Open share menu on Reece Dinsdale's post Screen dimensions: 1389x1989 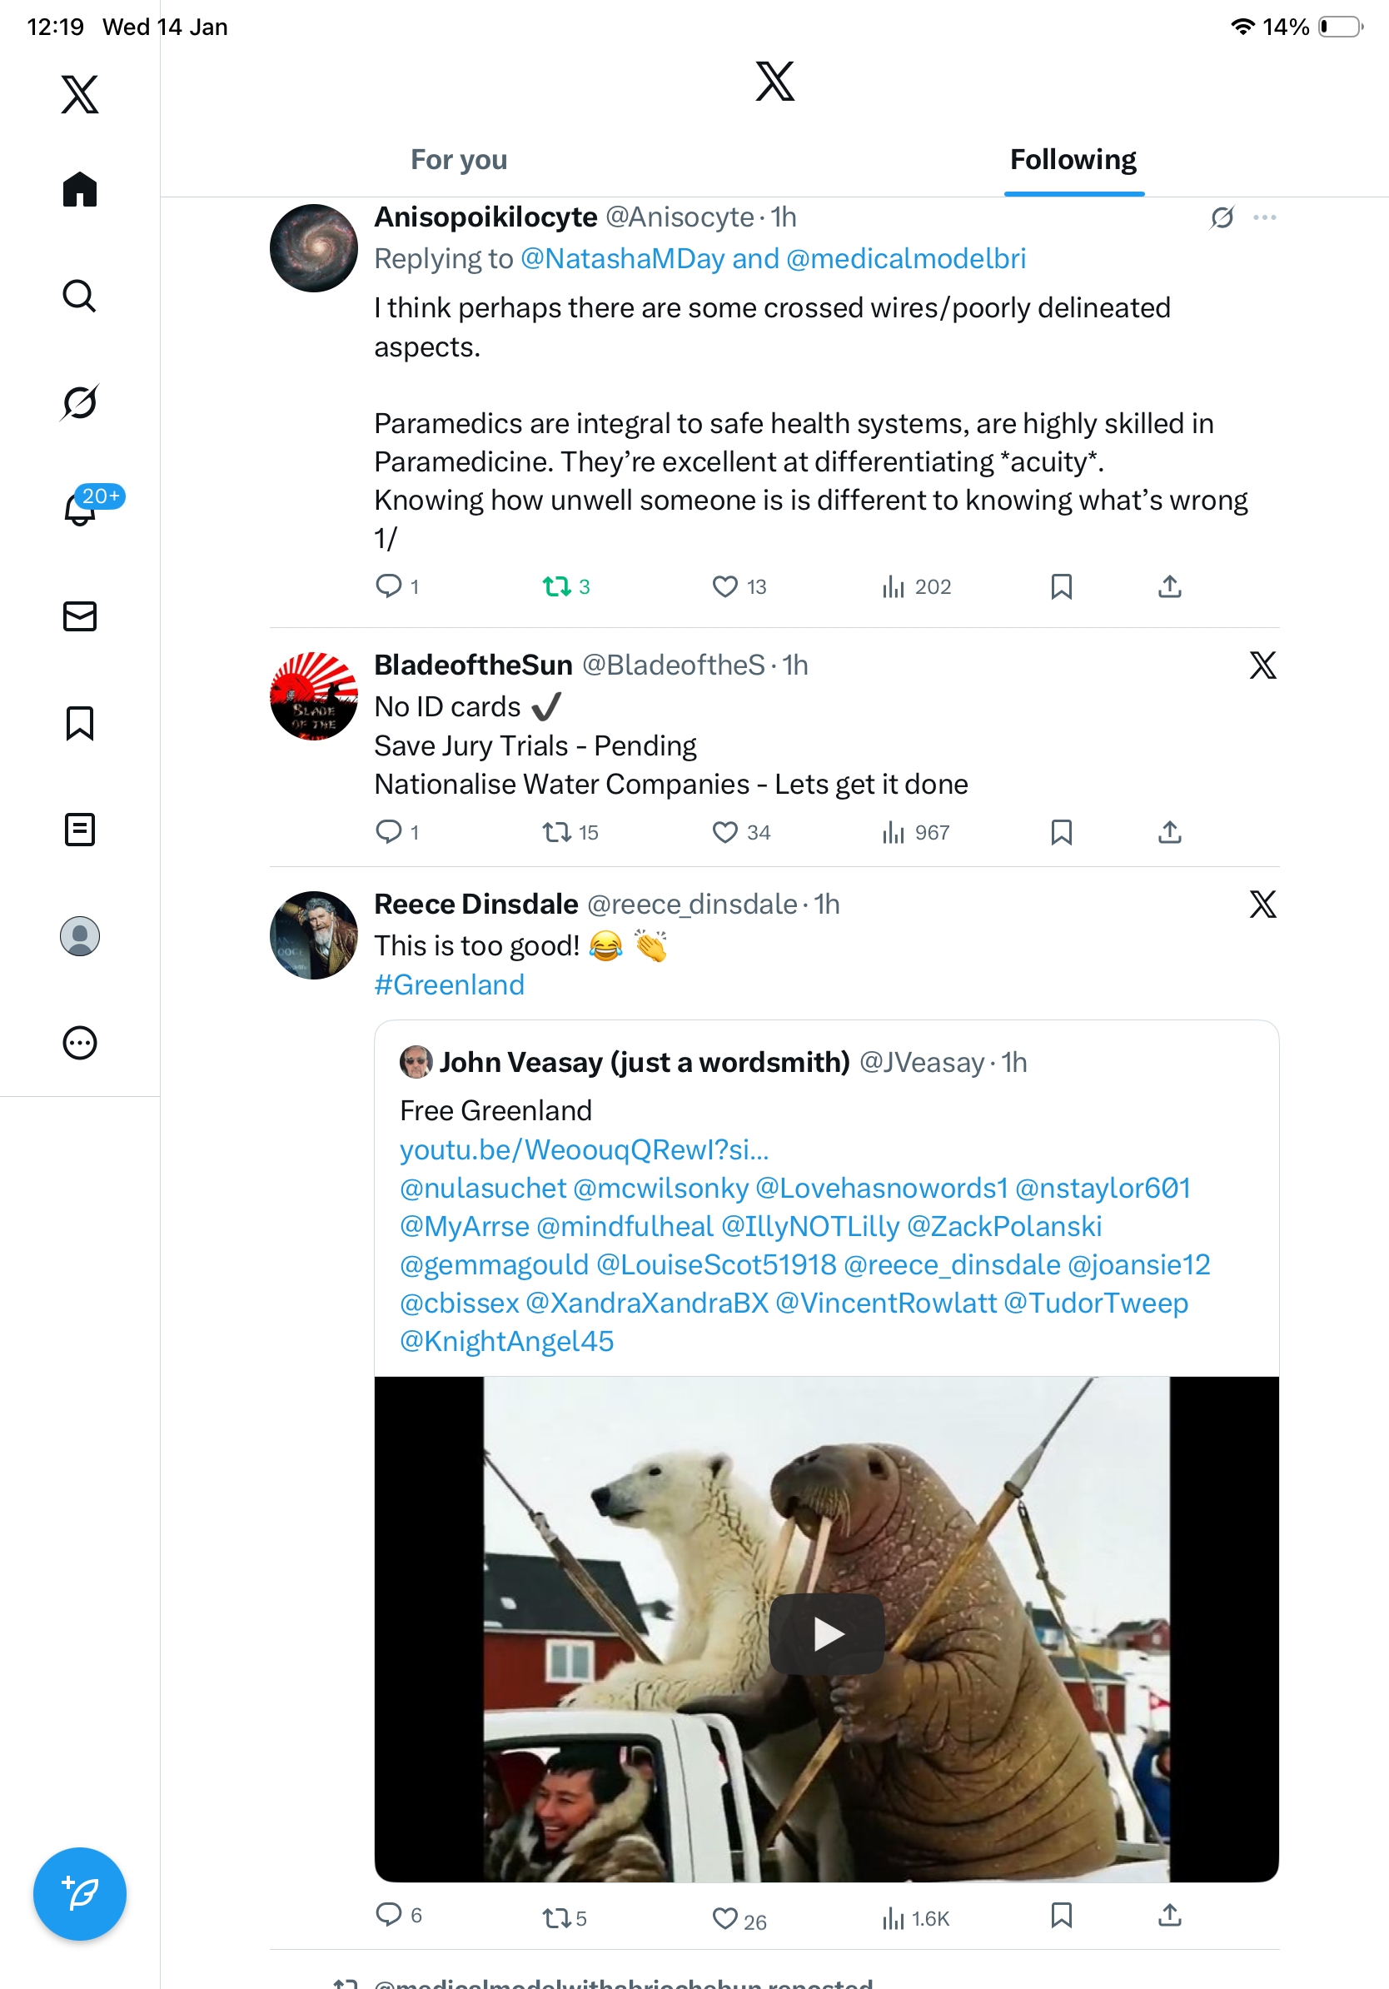[1169, 1915]
